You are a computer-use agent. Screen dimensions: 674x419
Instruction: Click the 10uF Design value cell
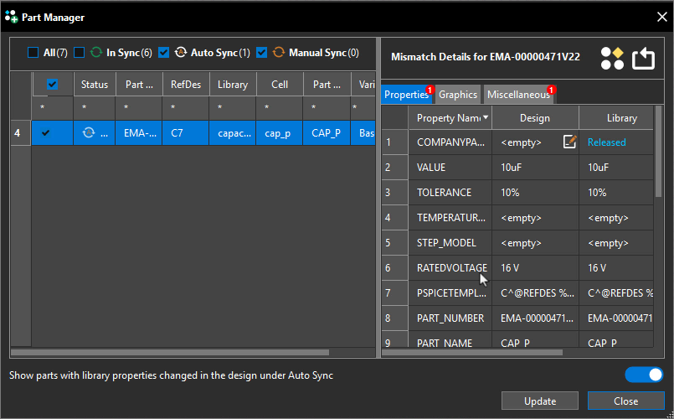pos(535,168)
